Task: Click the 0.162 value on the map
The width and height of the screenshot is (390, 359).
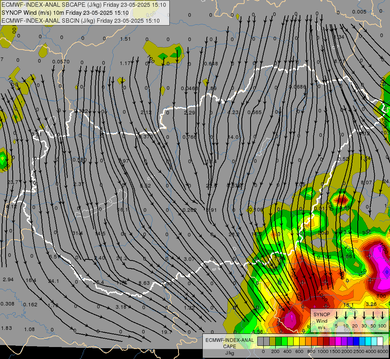Action: tap(30, 305)
